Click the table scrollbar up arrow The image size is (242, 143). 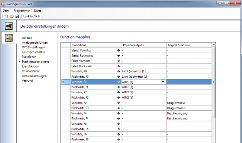(x=214, y=45)
